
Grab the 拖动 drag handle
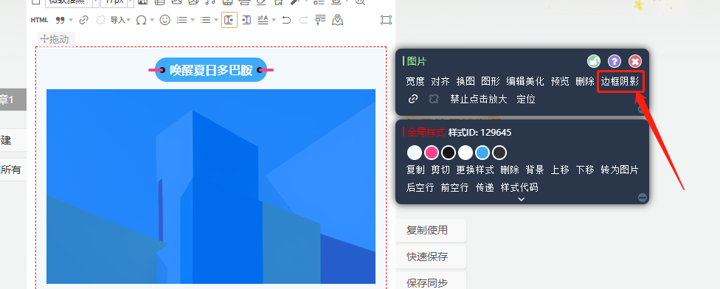tap(55, 40)
